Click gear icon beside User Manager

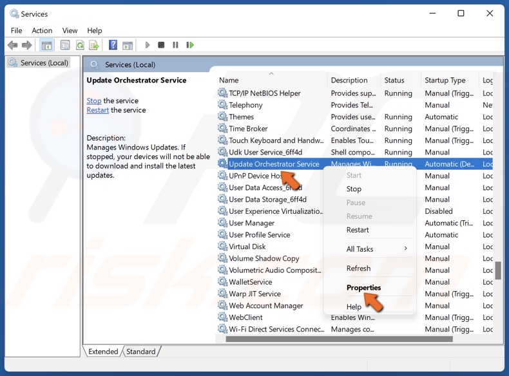click(222, 223)
